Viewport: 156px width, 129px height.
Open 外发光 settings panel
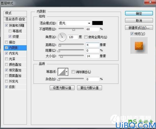[14, 81]
